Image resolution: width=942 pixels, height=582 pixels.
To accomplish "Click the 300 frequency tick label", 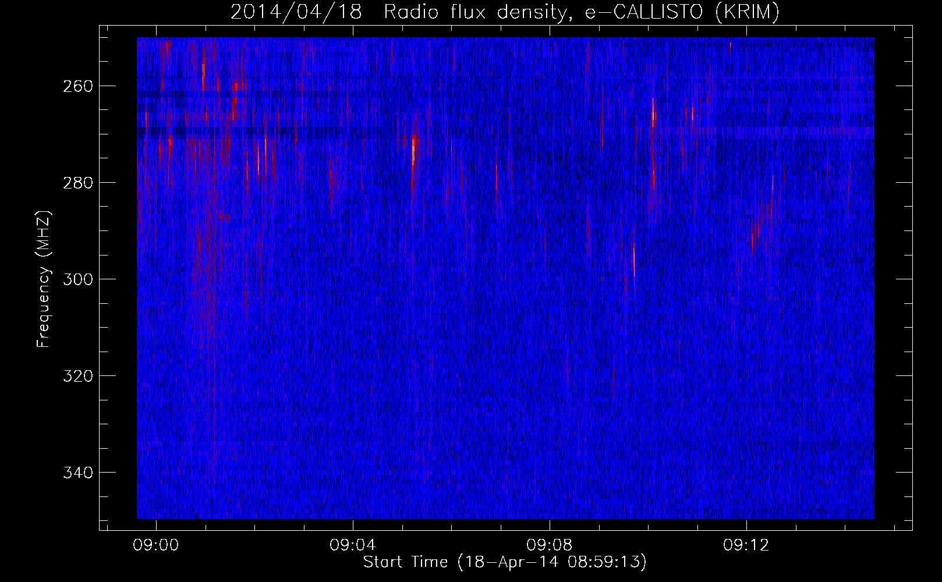I will (78, 279).
